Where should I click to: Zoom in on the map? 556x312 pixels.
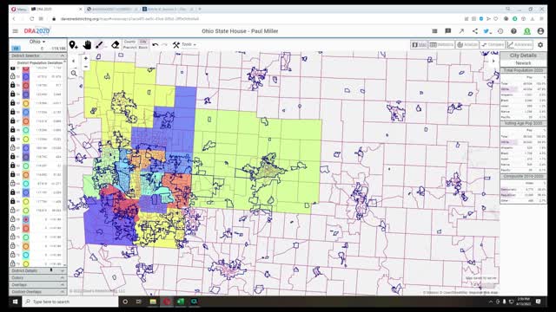point(86,58)
